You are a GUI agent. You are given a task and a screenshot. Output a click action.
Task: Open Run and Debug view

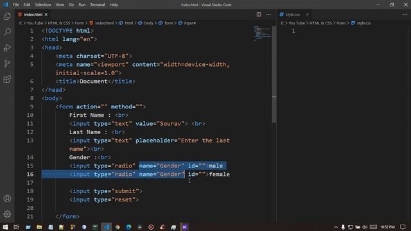7,47
